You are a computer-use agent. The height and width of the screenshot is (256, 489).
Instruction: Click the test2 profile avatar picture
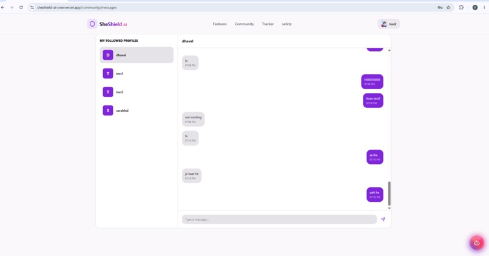pos(384,24)
